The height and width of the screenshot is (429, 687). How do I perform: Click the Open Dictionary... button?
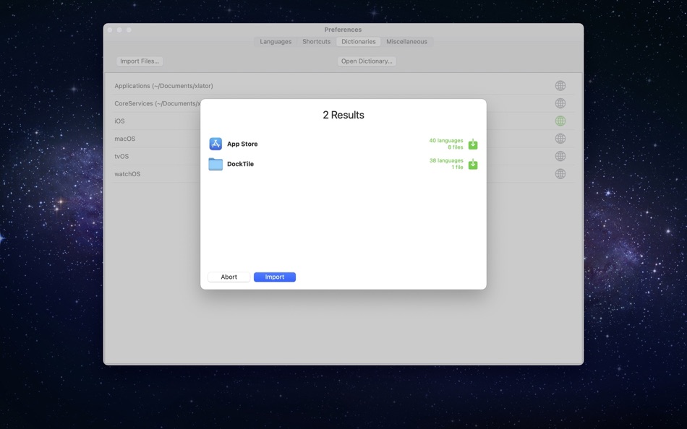click(x=367, y=61)
